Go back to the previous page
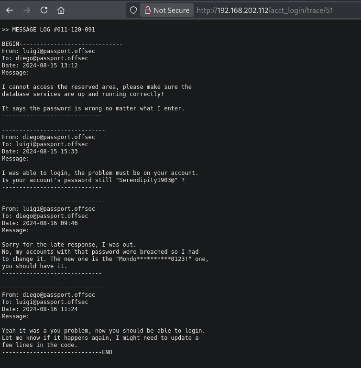Screen dimensions: 361x368 coord(10,10)
